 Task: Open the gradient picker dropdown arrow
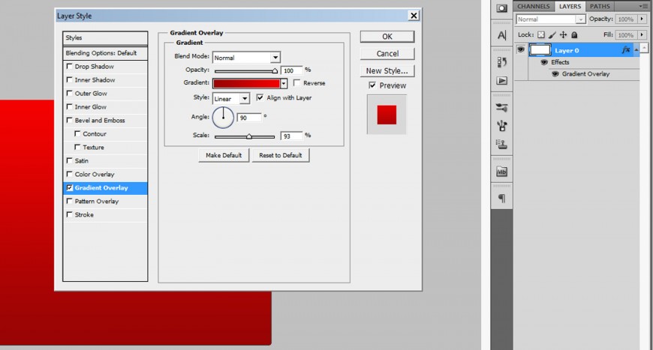click(284, 83)
